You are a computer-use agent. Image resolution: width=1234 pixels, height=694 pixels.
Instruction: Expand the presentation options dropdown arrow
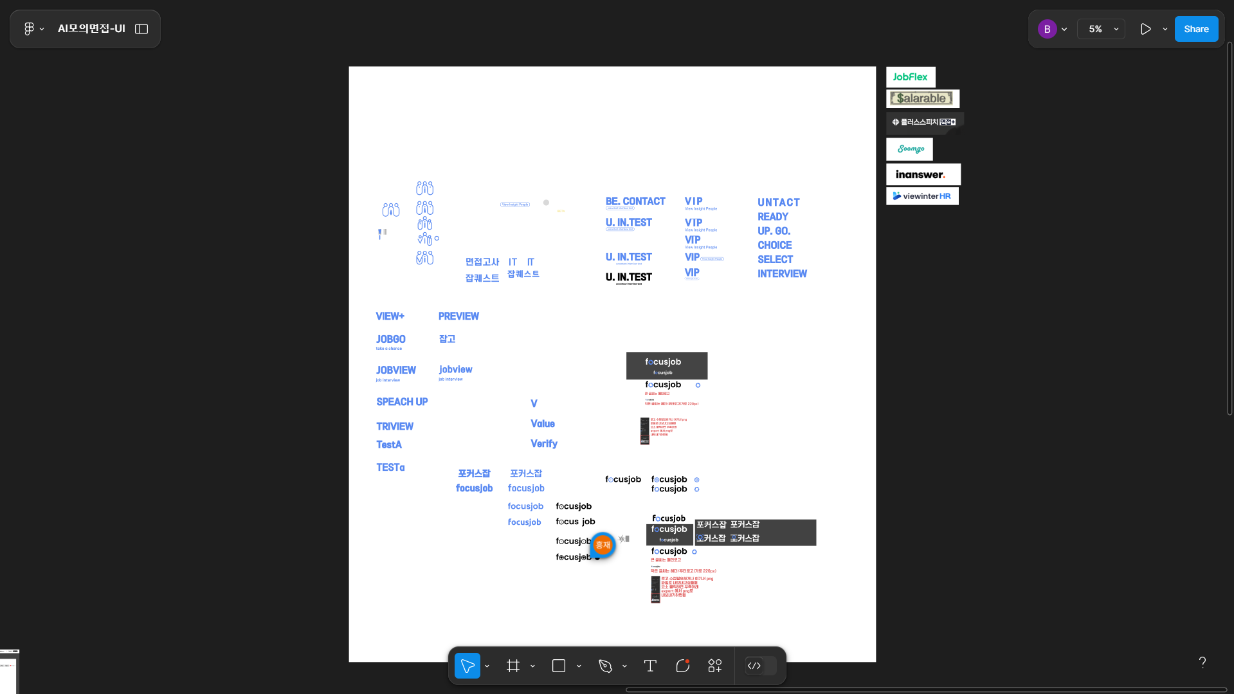coord(1165,29)
